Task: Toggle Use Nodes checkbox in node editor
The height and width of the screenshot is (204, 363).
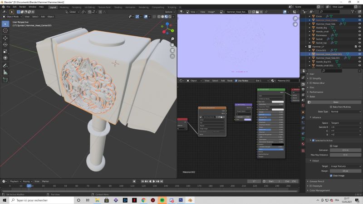Action: tap(236, 81)
